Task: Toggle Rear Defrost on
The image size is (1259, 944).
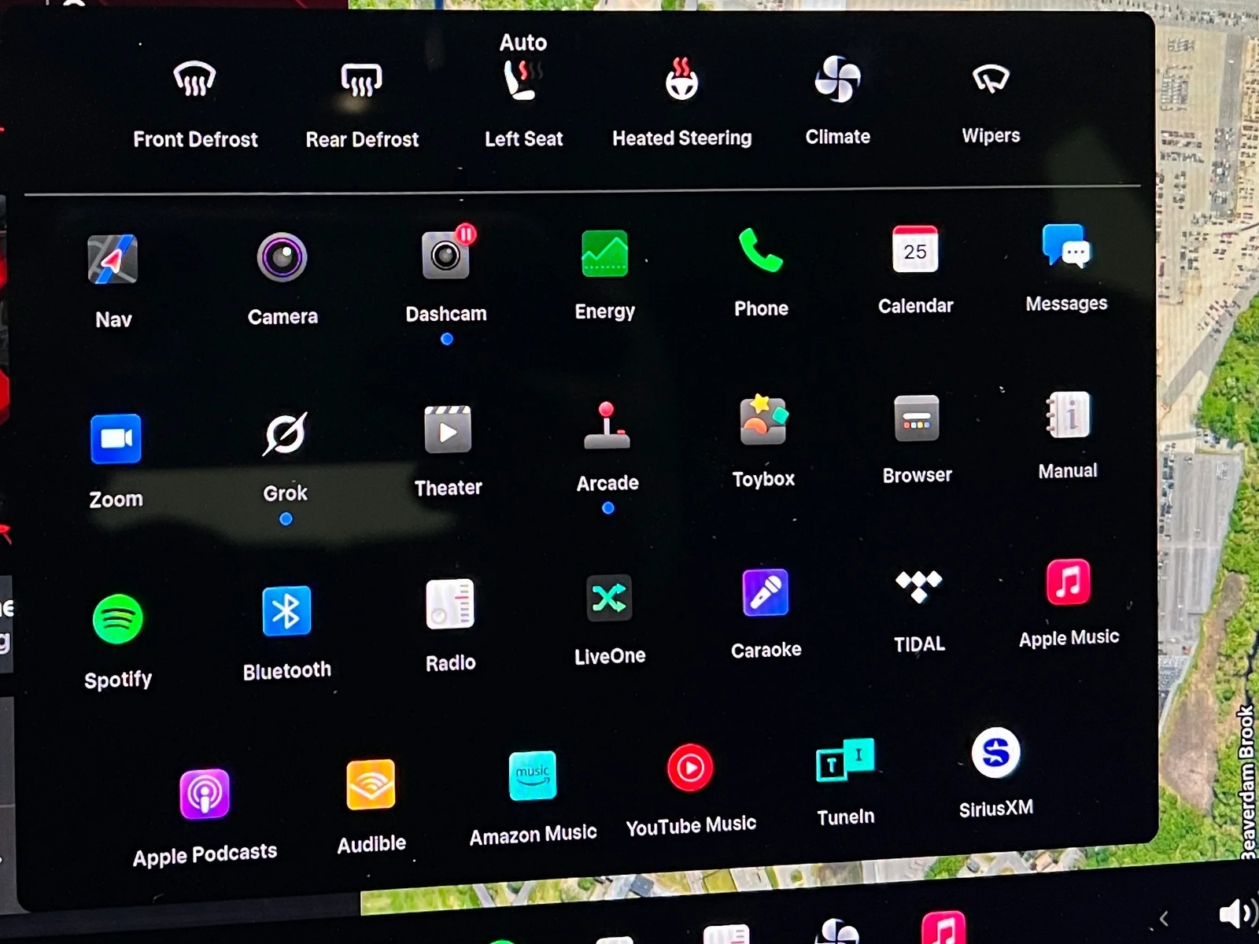Action: pyautogui.click(x=361, y=80)
